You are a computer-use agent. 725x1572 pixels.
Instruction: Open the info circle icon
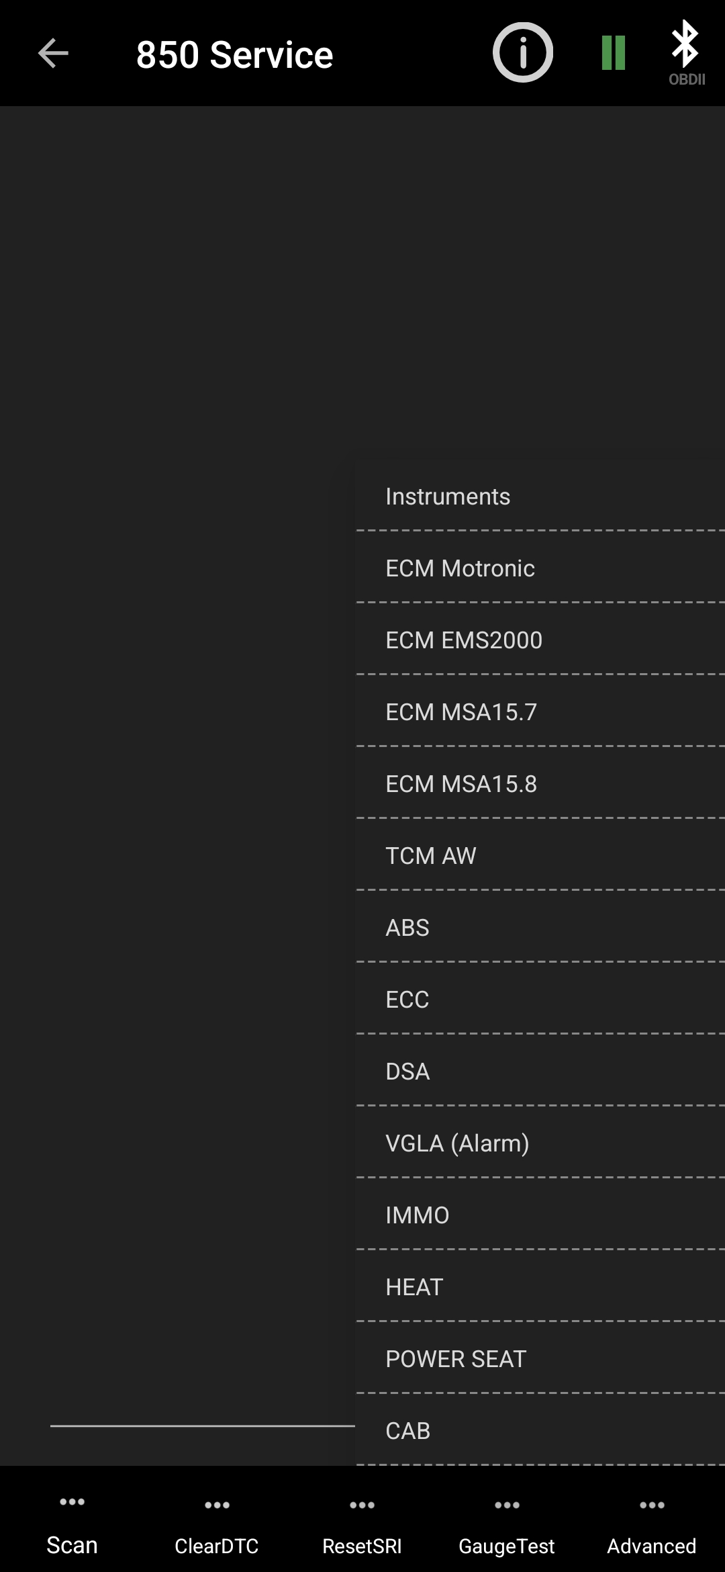pyautogui.click(x=522, y=52)
